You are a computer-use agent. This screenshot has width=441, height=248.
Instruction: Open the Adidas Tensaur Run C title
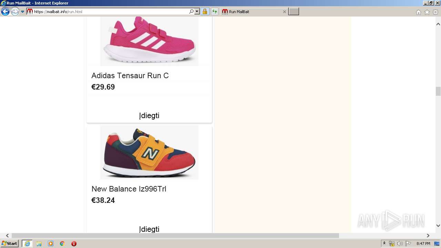(130, 75)
